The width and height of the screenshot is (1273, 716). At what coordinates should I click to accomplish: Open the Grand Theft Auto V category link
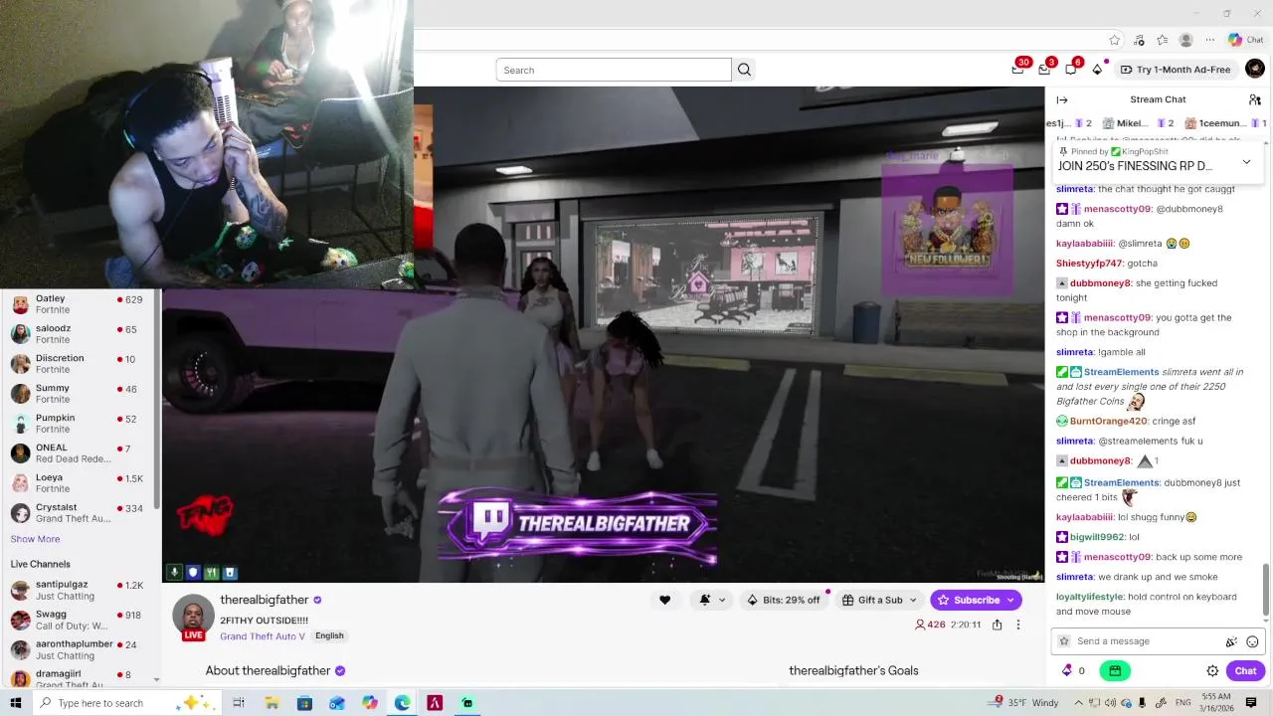click(x=263, y=635)
